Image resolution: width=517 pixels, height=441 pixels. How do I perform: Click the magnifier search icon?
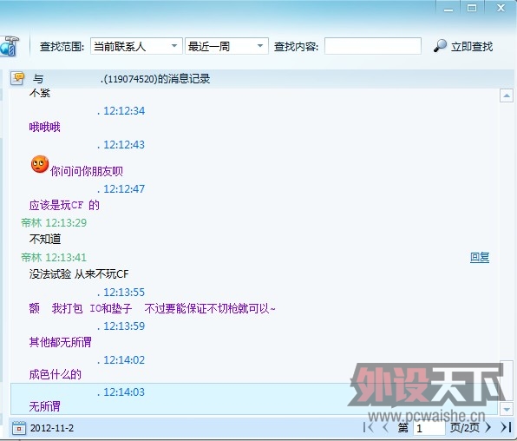click(440, 46)
